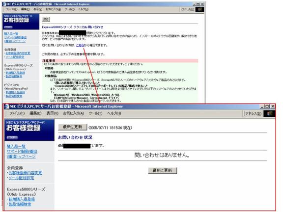Open 8番街トップページ link in the back window
Image resolution: width=283 pixels, height=212 pixels.
(x=15, y=41)
